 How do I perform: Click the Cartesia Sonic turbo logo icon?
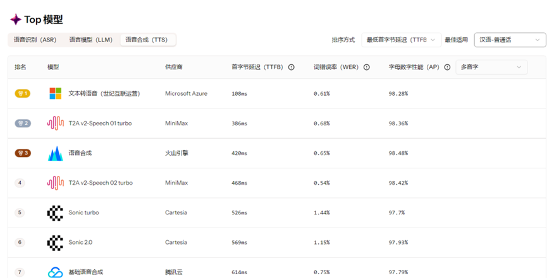coord(56,212)
